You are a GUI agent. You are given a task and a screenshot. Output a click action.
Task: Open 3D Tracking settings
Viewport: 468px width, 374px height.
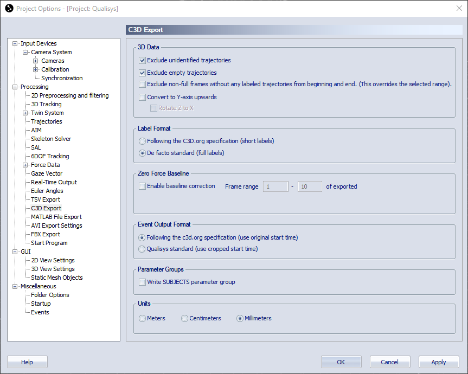[x=46, y=104]
